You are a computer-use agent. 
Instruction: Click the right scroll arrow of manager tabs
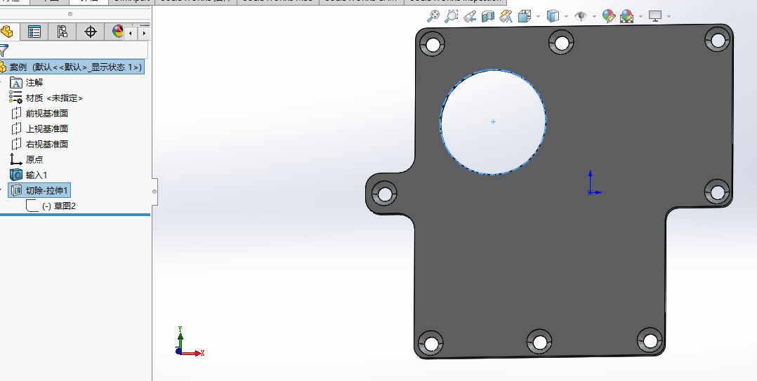tap(144, 33)
